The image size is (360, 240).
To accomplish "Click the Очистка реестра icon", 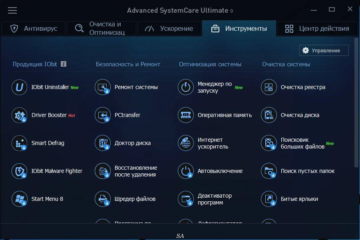I will click(269, 87).
